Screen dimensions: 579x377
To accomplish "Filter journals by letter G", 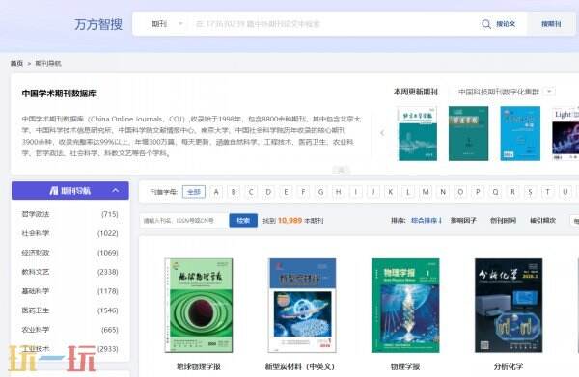I will tap(321, 192).
